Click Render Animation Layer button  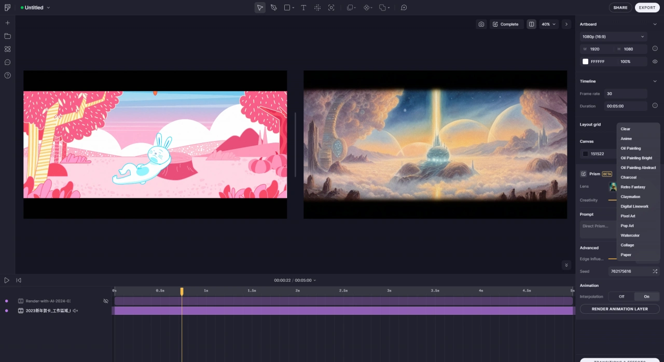point(619,309)
